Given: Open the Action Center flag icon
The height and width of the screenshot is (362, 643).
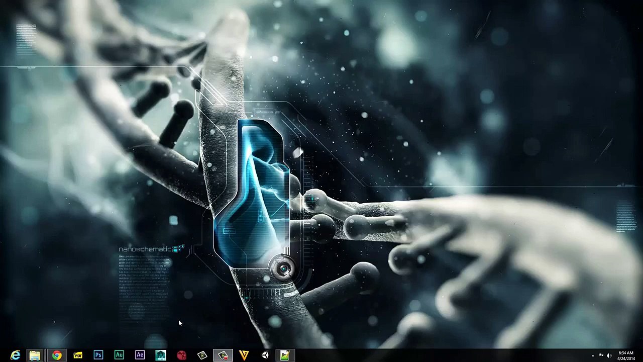Looking at the screenshot, I should point(601,356).
